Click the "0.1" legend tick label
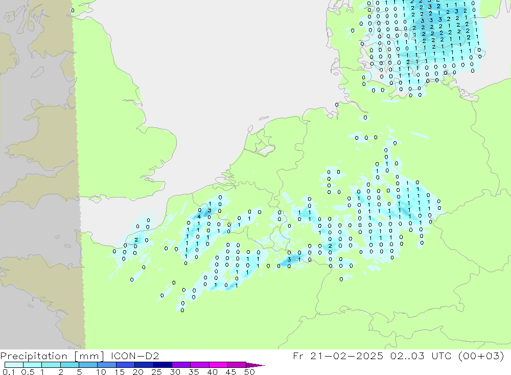This screenshot has width=511, height=375. click(9, 372)
